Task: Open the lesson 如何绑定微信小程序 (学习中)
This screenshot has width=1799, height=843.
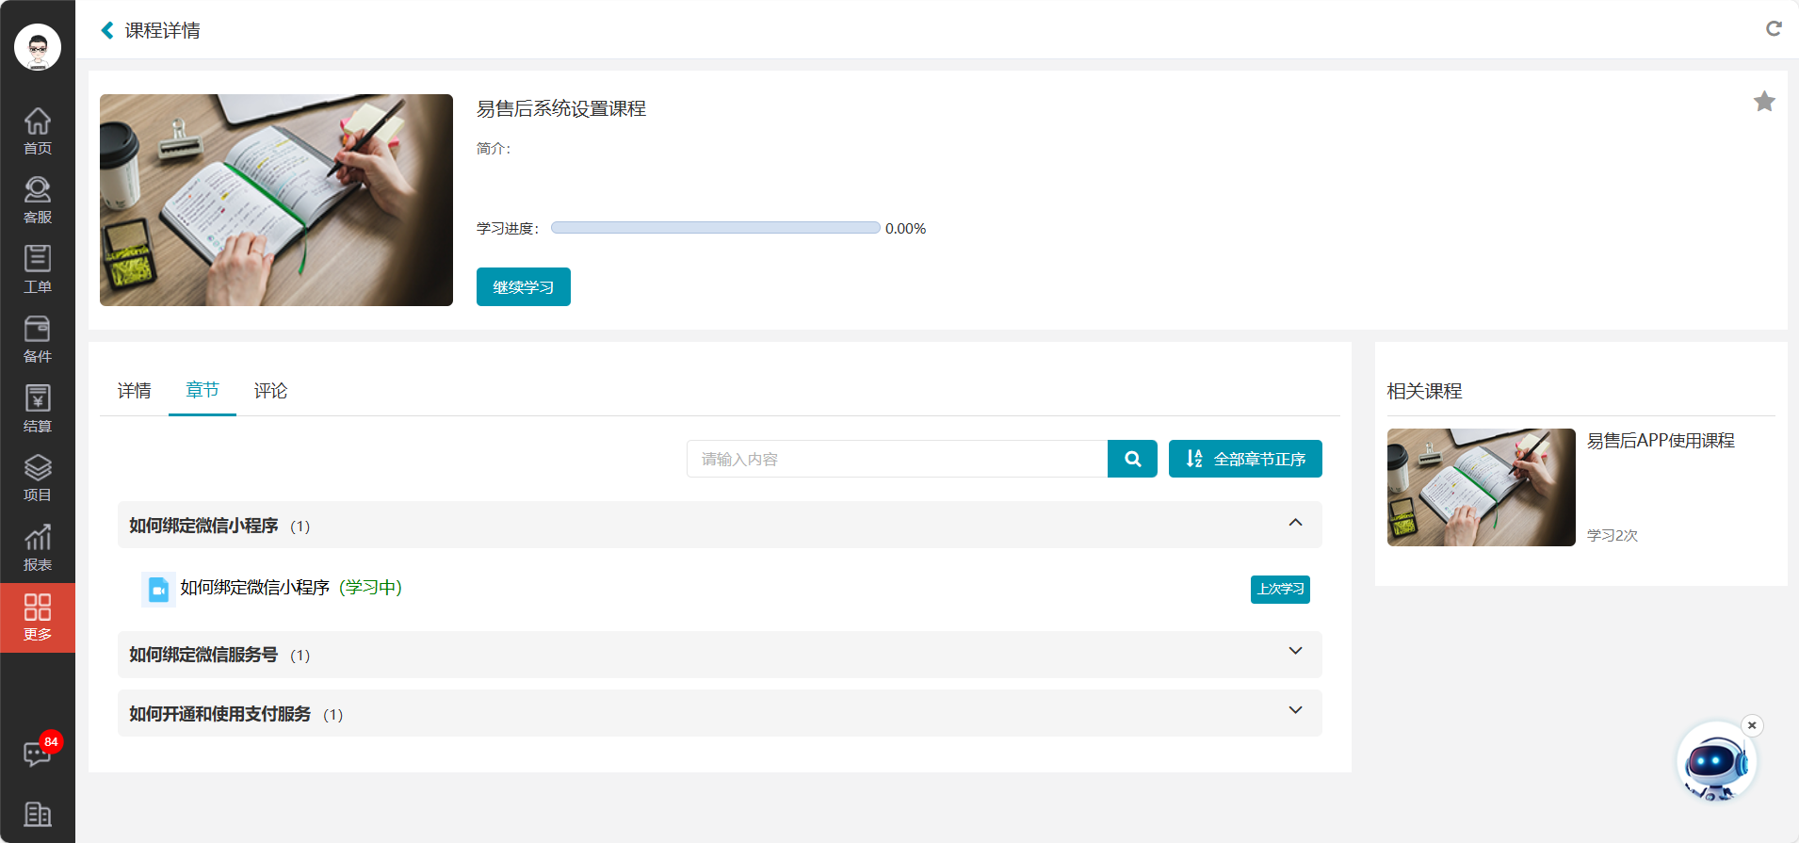Action: click(x=291, y=588)
